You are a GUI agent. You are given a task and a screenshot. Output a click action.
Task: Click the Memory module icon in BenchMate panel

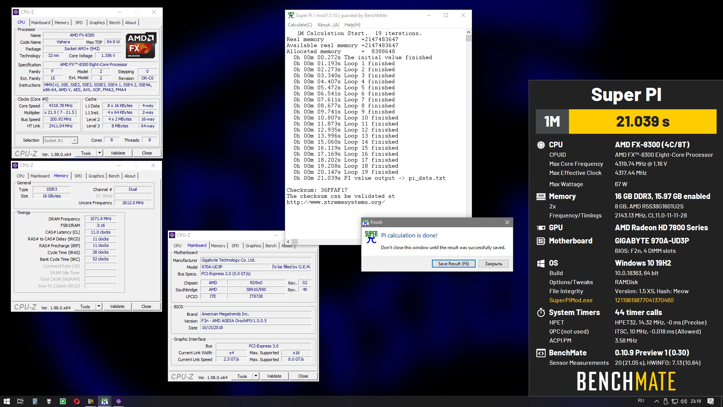[541, 196]
